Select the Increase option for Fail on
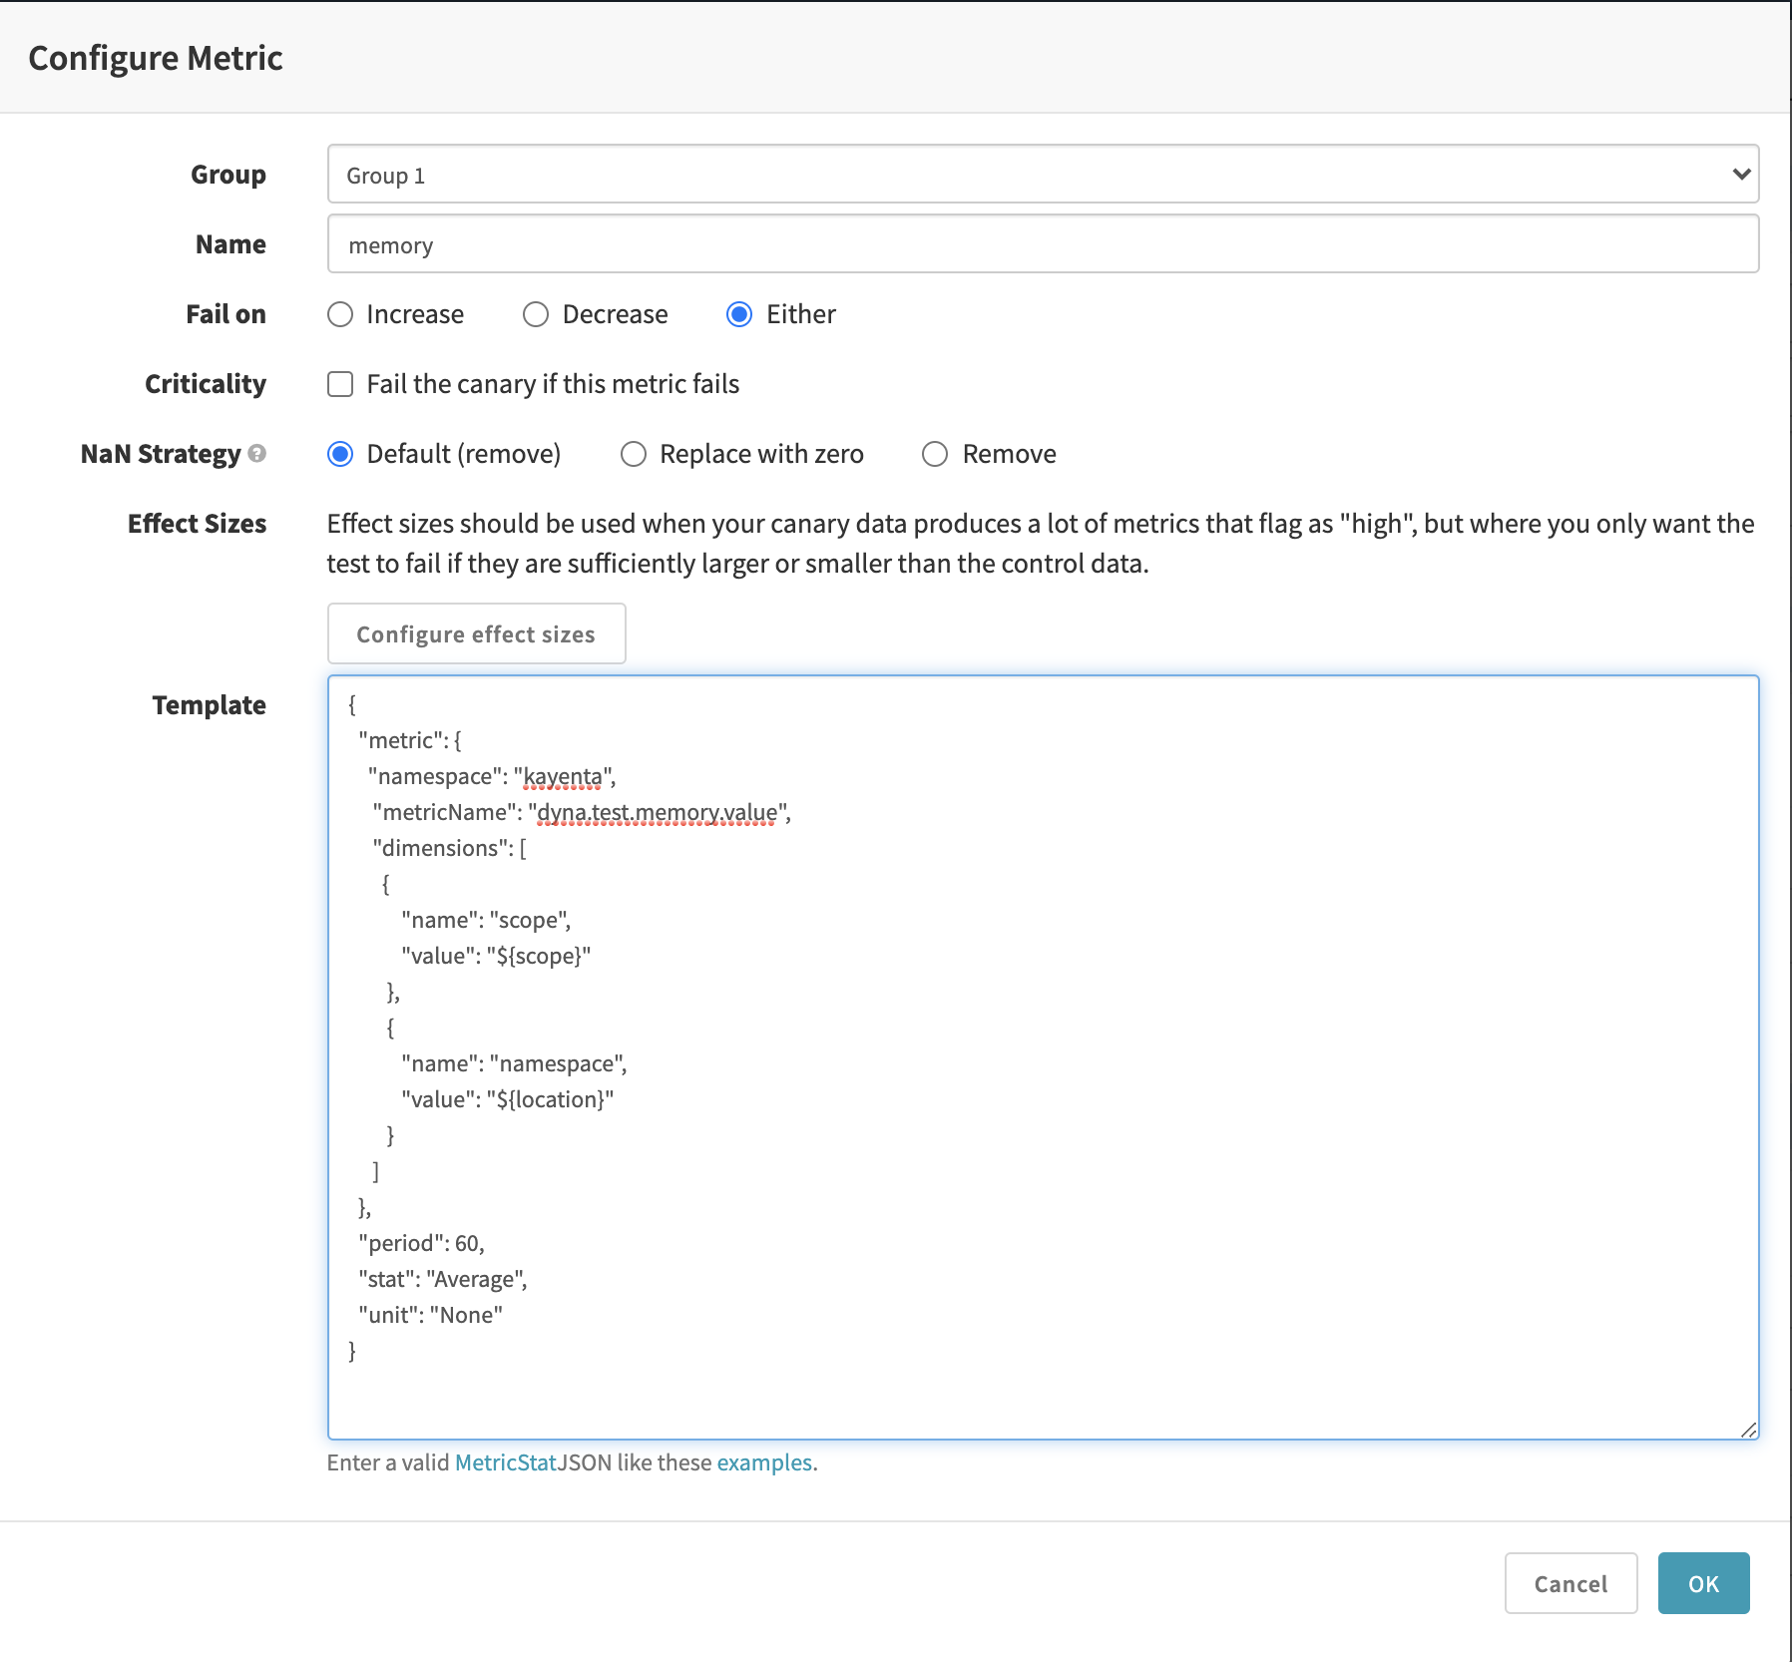 340,314
